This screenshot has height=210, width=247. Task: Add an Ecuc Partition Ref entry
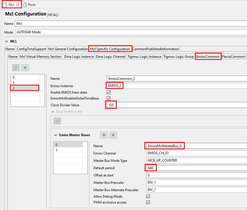[x=57, y=121]
